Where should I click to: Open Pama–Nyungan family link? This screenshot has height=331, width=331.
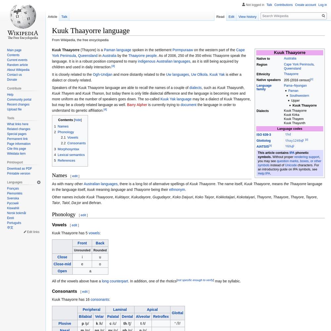point(295,85)
